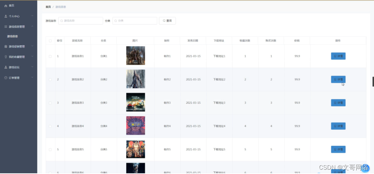Click the person icon beside 个人中心

(x=6, y=17)
